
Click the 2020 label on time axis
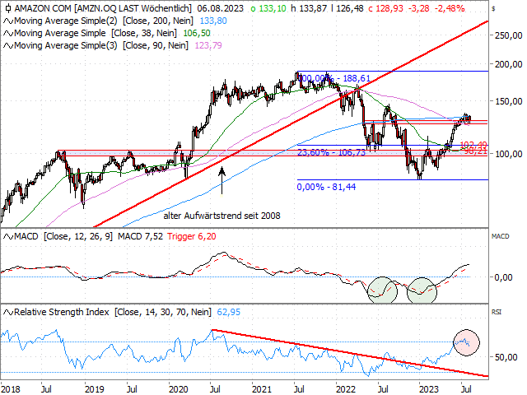pyautogui.click(x=178, y=389)
